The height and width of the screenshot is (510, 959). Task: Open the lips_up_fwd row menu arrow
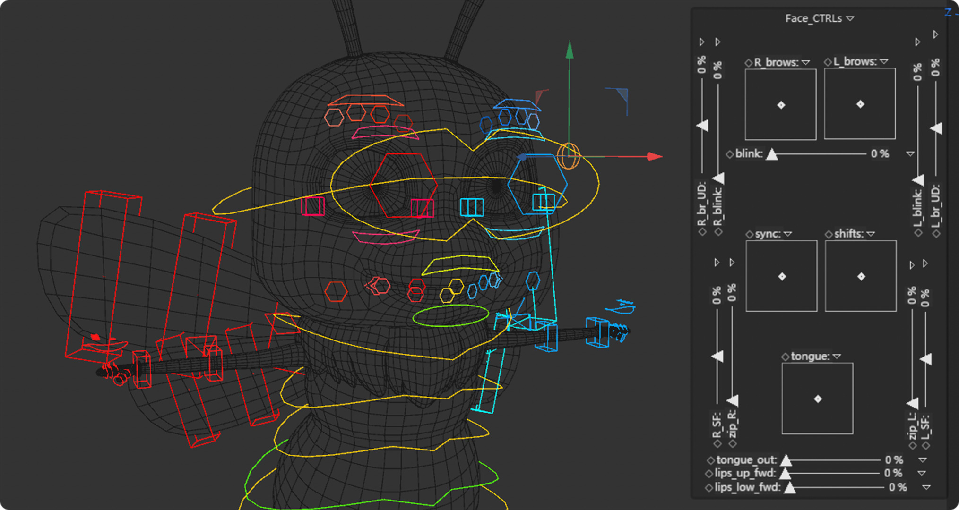[x=922, y=473]
